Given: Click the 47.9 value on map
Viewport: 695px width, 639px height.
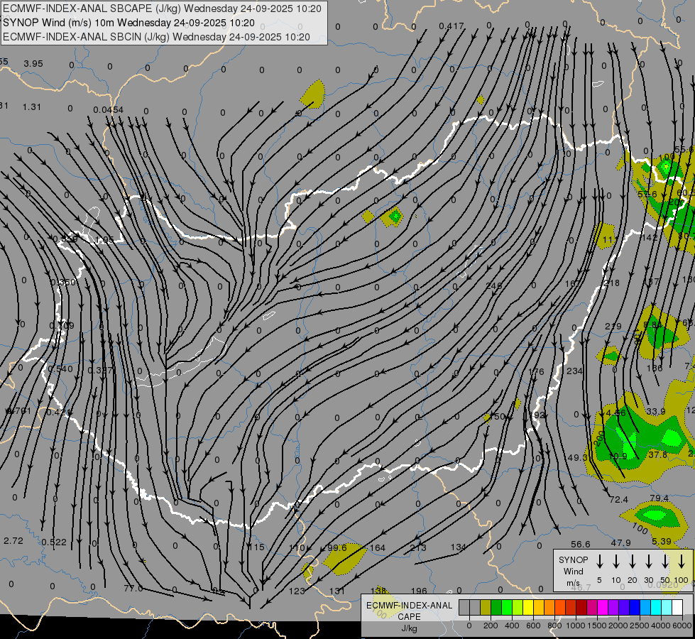Looking at the screenshot, I should (620, 542).
